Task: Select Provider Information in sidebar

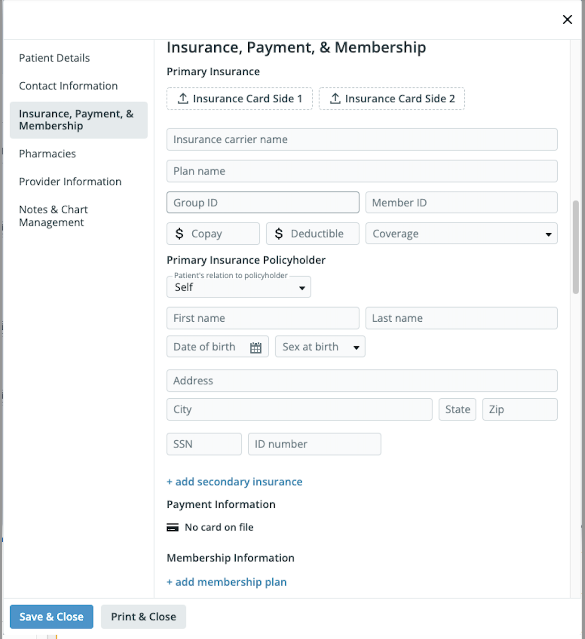Action: 70,182
